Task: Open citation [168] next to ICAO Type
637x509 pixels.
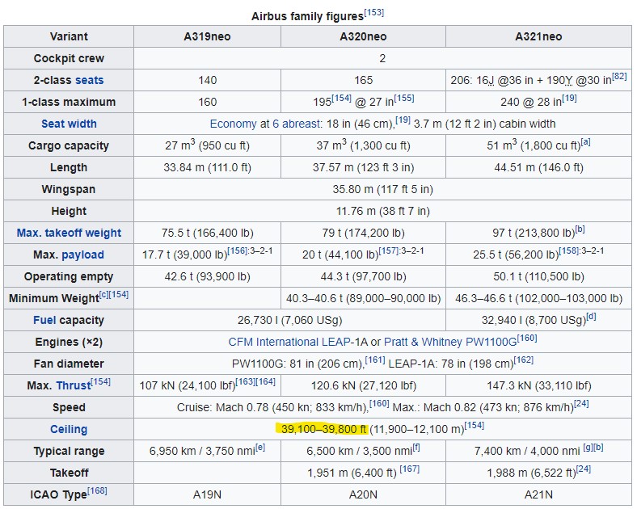Action: pos(97,490)
